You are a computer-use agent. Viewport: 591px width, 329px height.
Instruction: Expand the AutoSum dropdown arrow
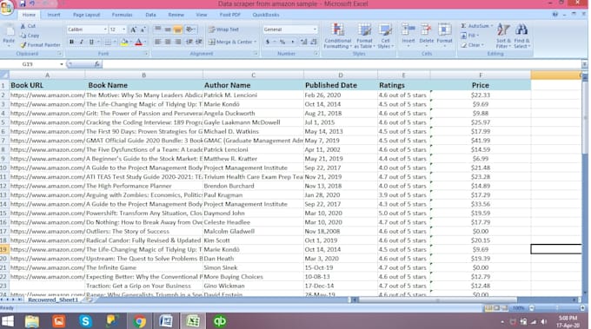[492, 26]
